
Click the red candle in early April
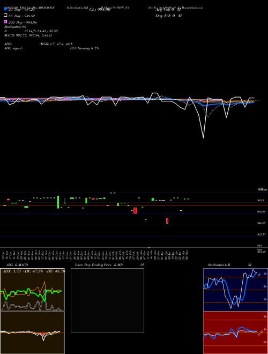(x=167, y=220)
